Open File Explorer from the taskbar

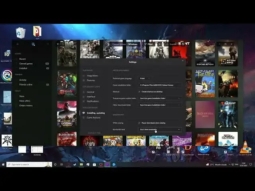tap(81, 164)
